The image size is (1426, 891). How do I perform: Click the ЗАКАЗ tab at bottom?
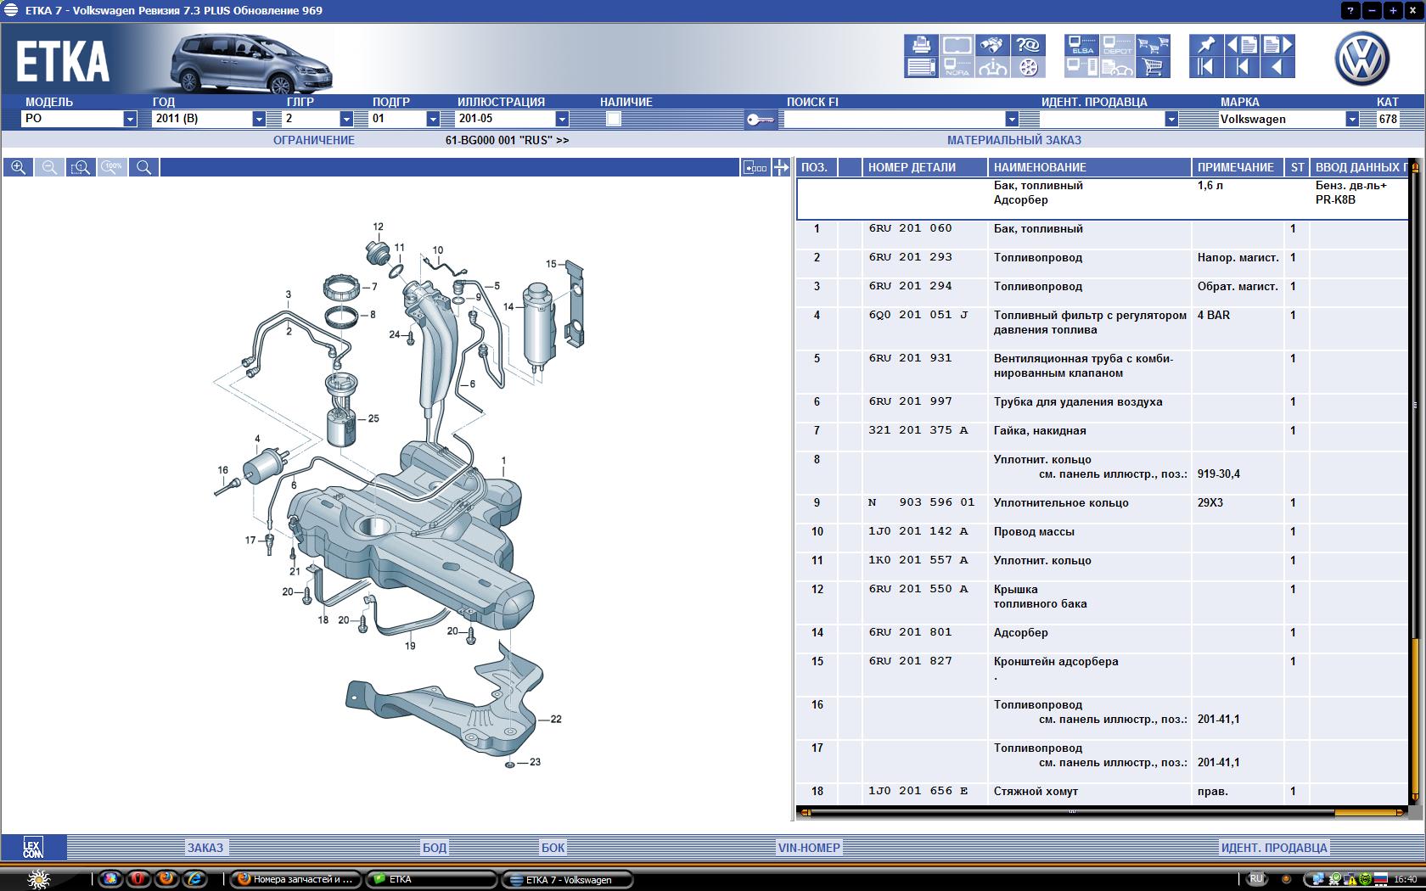pos(205,847)
